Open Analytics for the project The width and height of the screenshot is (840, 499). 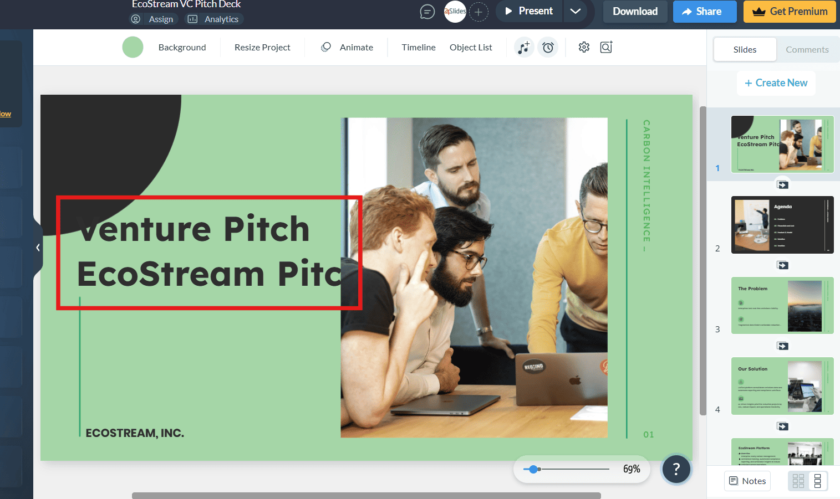point(213,19)
